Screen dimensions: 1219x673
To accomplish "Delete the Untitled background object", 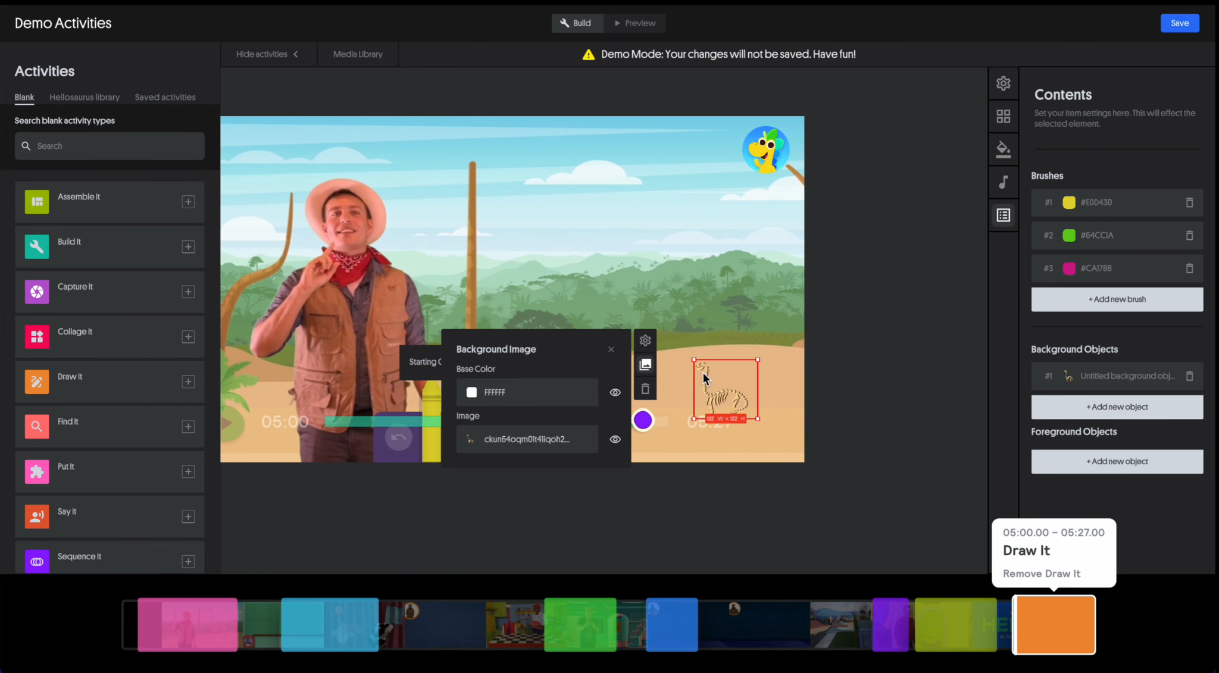I will click(x=1189, y=376).
